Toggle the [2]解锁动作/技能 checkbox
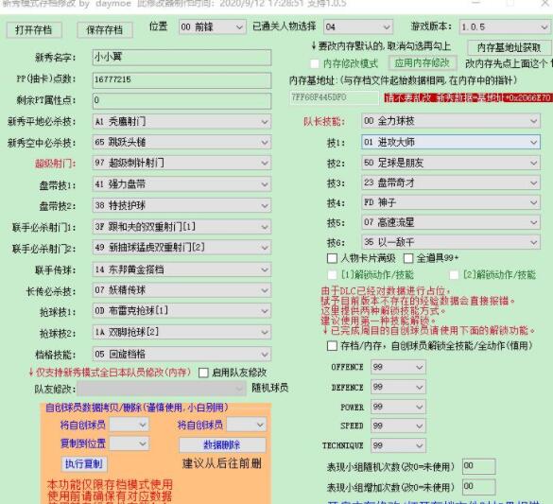 pyautogui.click(x=454, y=275)
